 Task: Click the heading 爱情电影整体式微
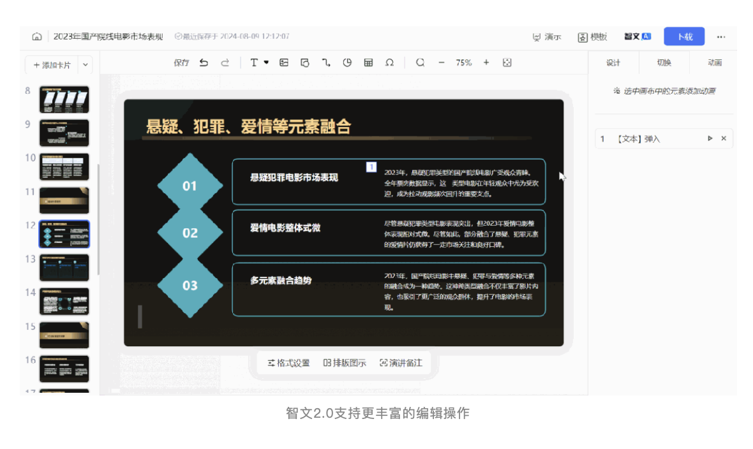[285, 228]
